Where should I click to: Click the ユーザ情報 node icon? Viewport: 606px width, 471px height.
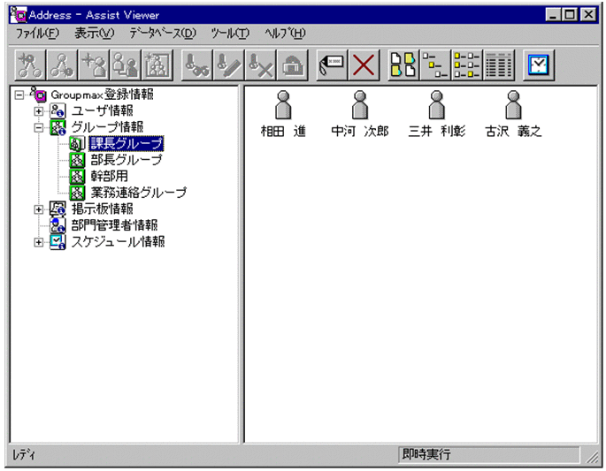pos(58,110)
